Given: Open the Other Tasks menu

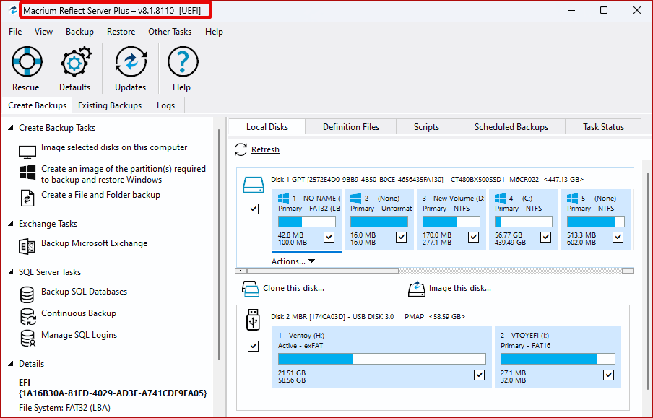Looking at the screenshot, I should tap(170, 32).
